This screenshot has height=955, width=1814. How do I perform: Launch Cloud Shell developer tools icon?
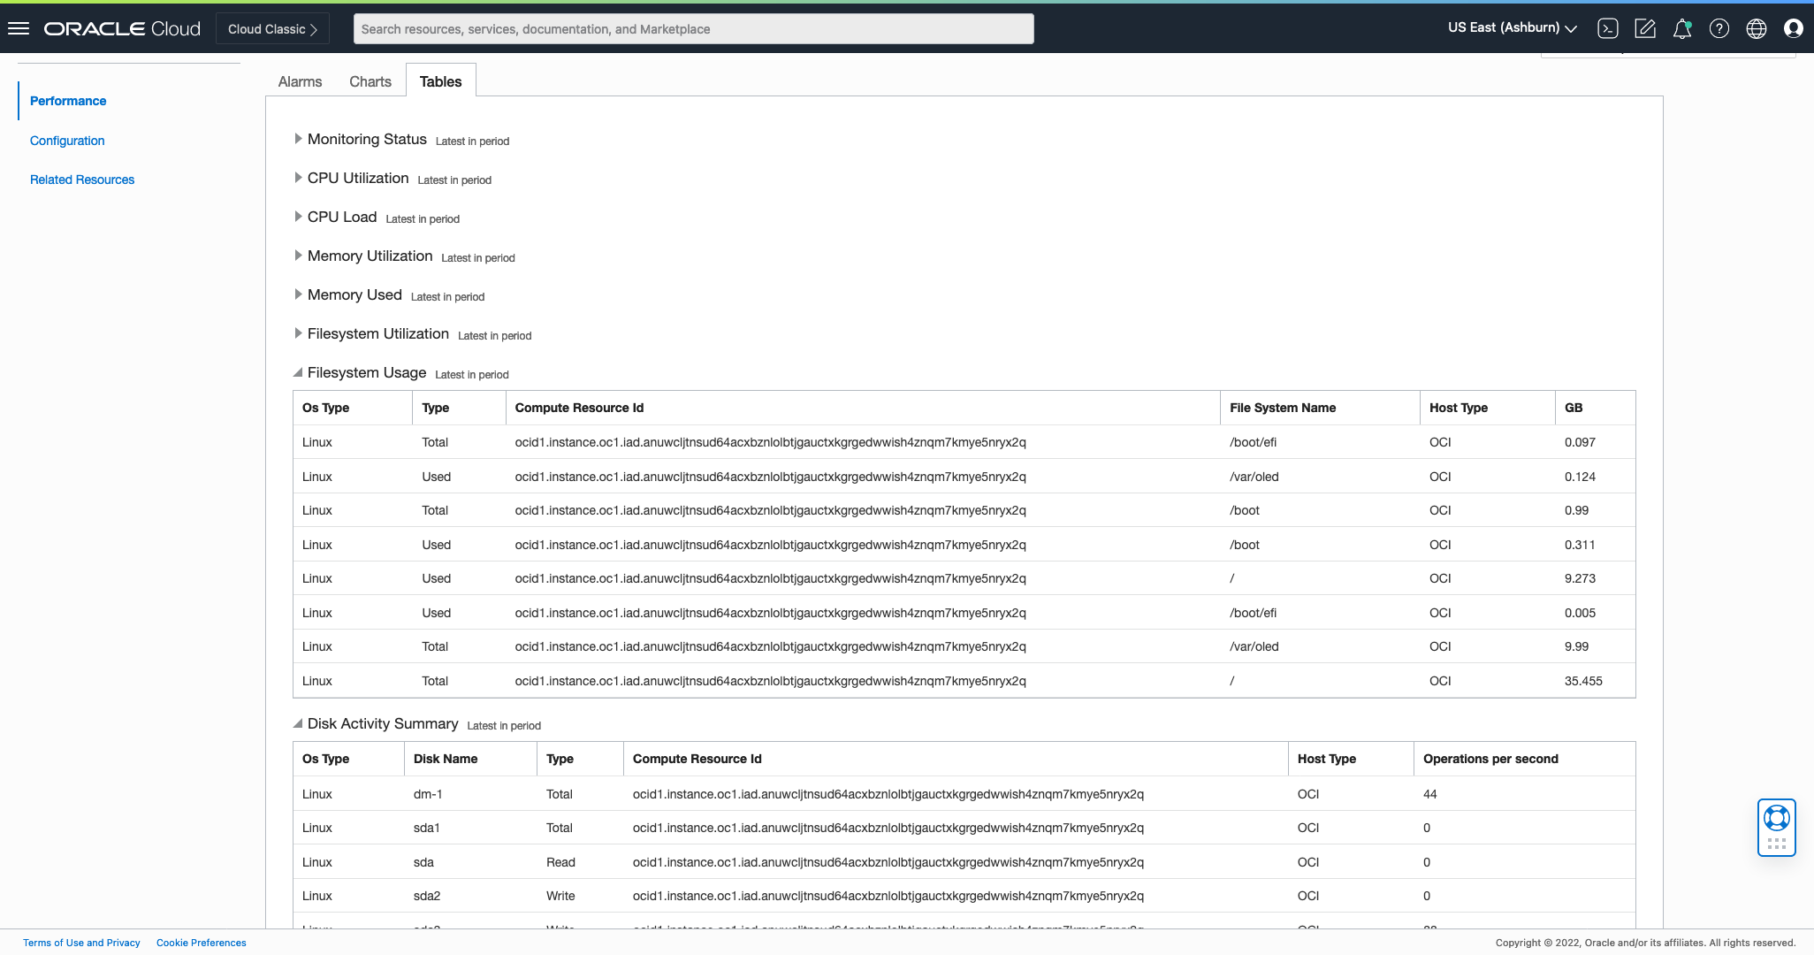tap(1608, 28)
